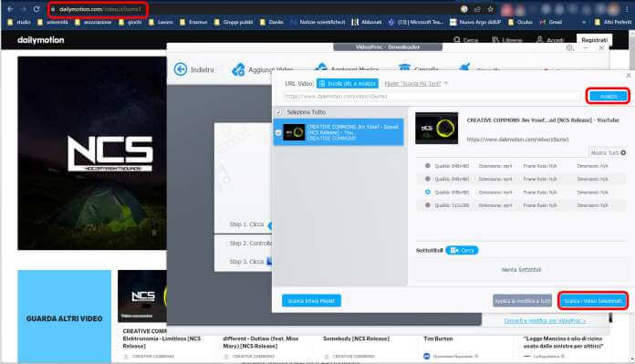635x364 pixels.
Task: Open the Lavoro bookmarks folder
Action: coord(161,22)
